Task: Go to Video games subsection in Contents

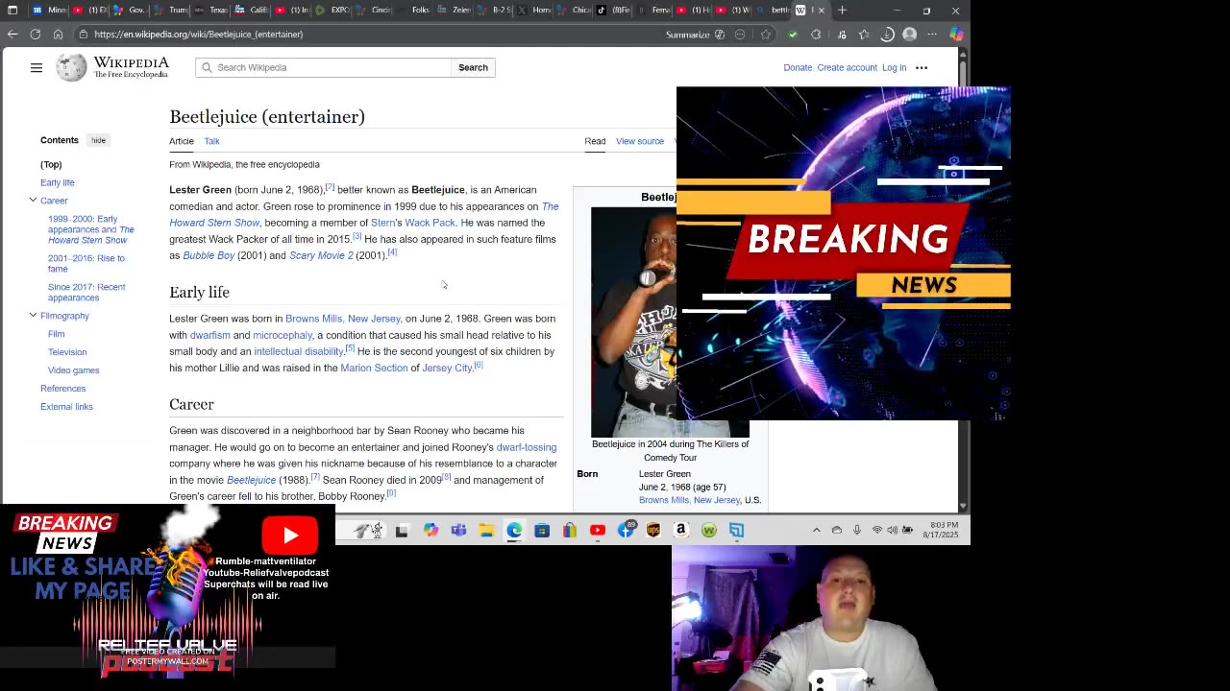Action: click(x=73, y=370)
